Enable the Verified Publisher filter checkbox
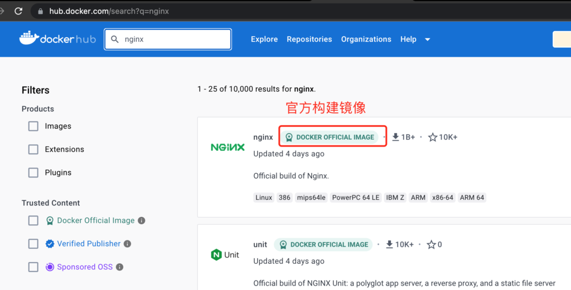 33,244
